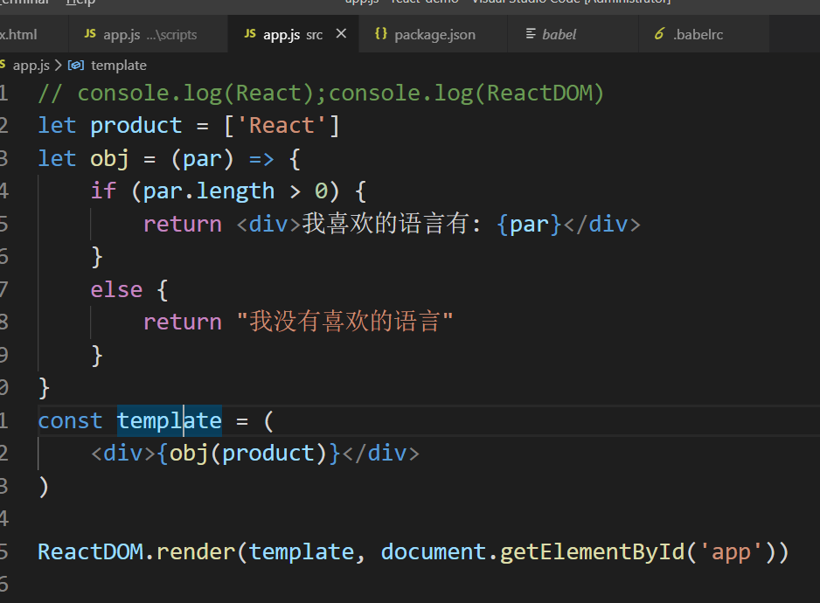Click the 'product' variable on line 2
820x603 pixels.
[136, 126]
